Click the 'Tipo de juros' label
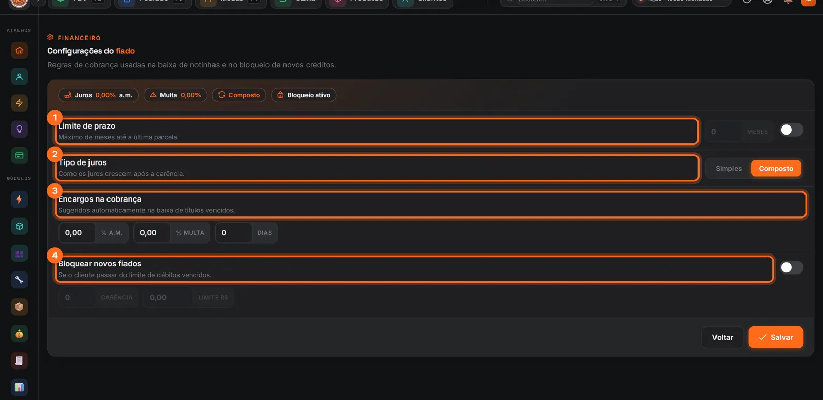 click(x=82, y=162)
